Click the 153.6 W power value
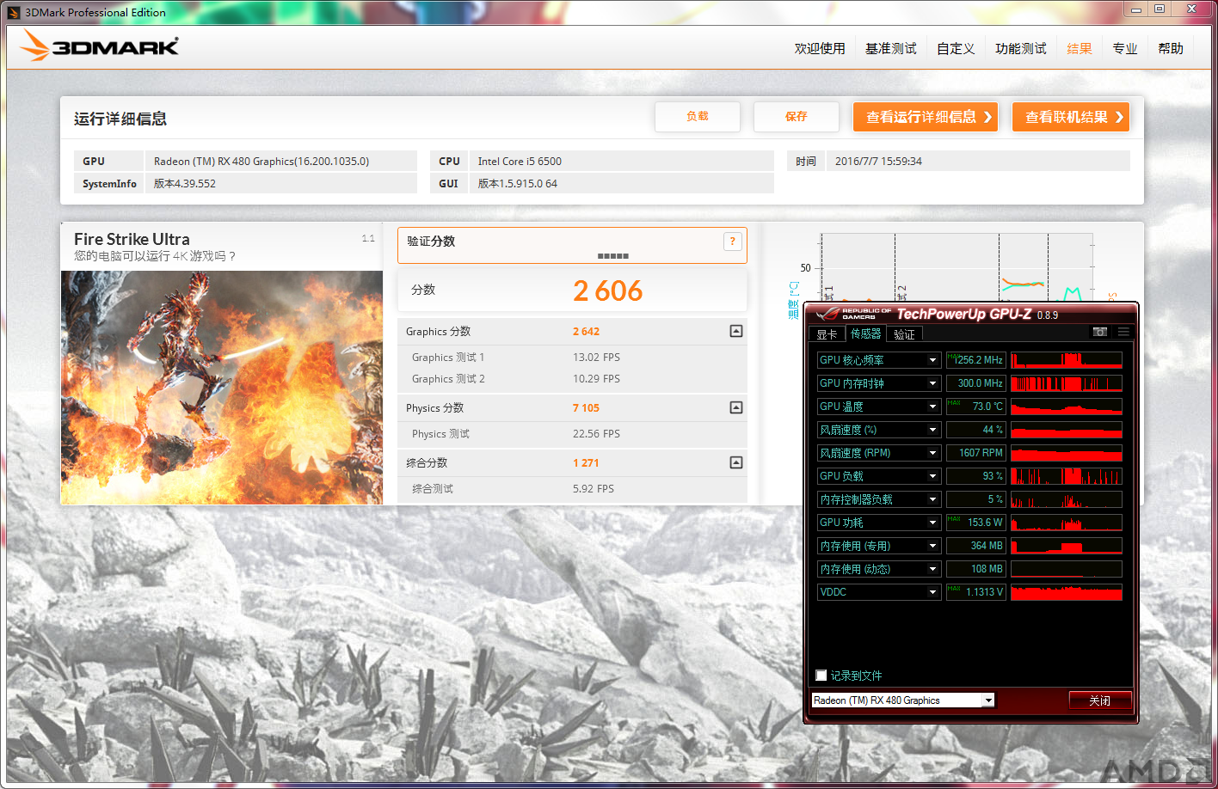The image size is (1218, 789). pyautogui.click(x=976, y=523)
